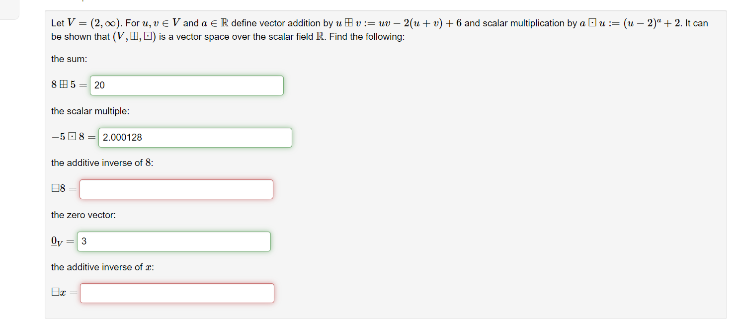This screenshot has height=321, width=738.
Task: Select the label 'the sum:'
Action: coord(68,59)
